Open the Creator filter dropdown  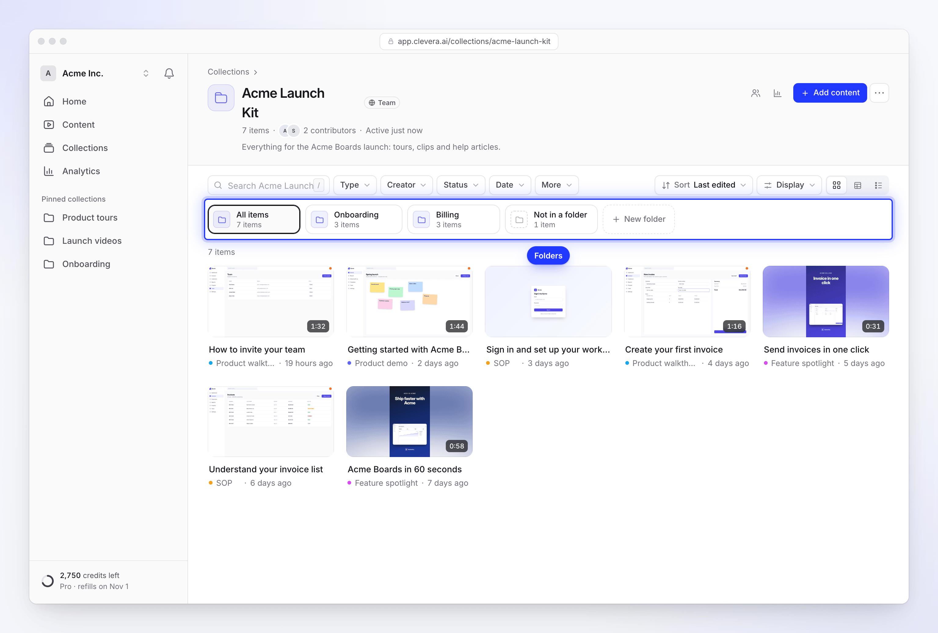coord(406,185)
